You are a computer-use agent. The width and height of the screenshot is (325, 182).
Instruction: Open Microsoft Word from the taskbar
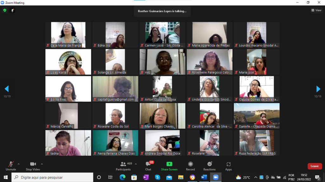[x=204, y=177]
